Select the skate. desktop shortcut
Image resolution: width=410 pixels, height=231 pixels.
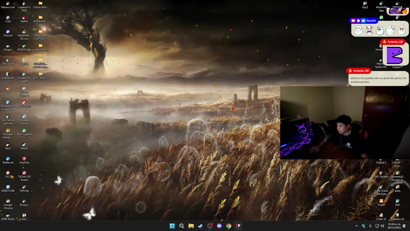[398, 189]
